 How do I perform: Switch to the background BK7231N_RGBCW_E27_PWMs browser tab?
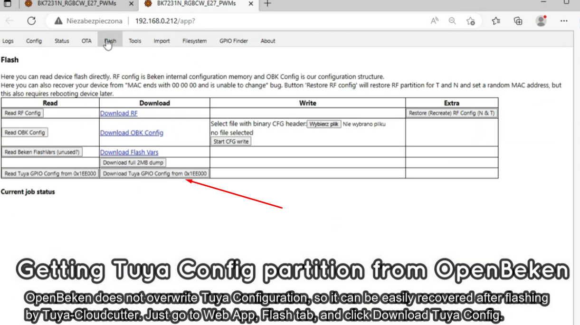click(x=76, y=4)
